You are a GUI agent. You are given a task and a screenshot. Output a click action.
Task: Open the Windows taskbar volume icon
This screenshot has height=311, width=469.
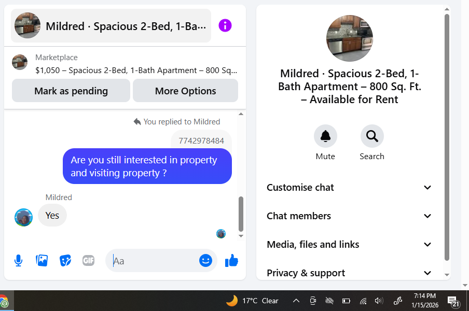[x=379, y=301]
